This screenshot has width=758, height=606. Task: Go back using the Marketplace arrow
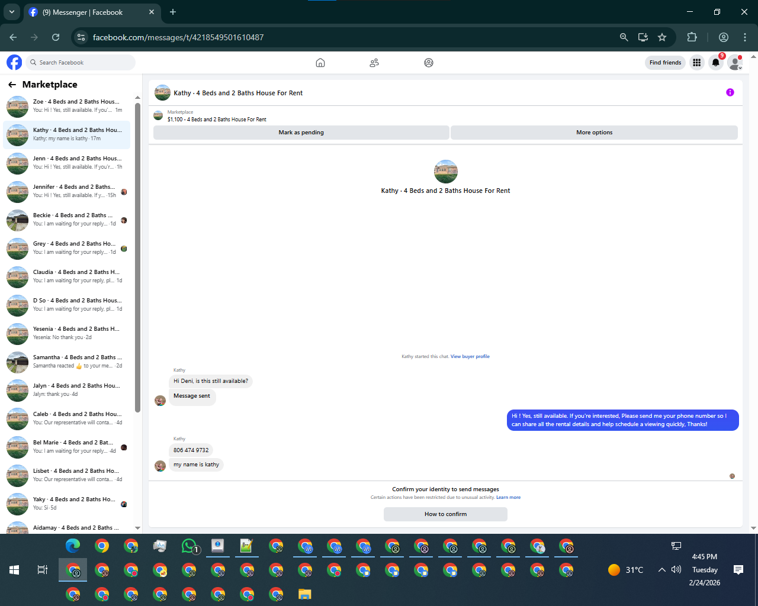click(12, 85)
